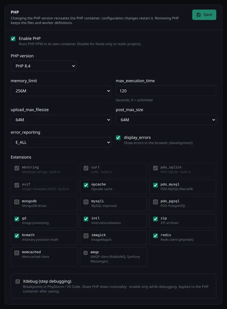Image resolution: width=227 pixels, height=309 pixels.
Task: Click the "Arbitrary precision math" description
Action: [40, 240]
